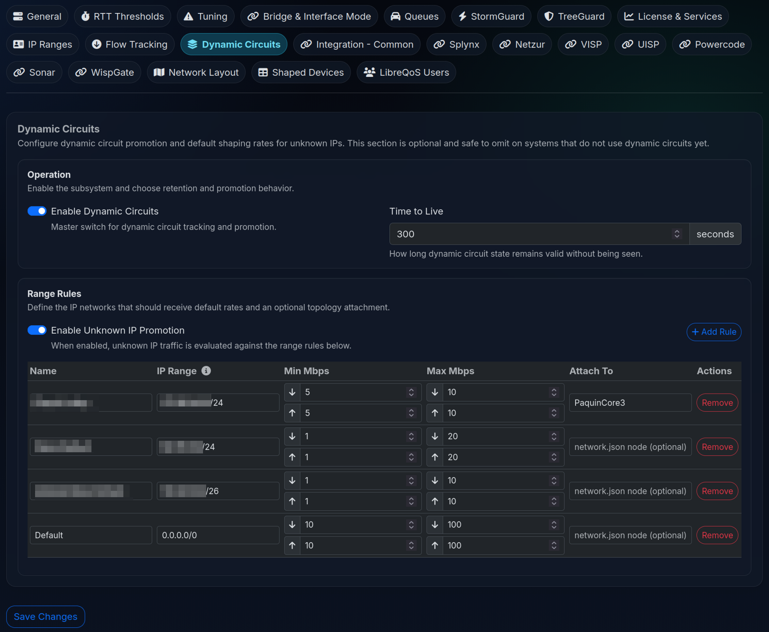Disable the Enable Dynamic Circuits switch
Screen dimensions: 769x632
pyautogui.click(x=37, y=211)
